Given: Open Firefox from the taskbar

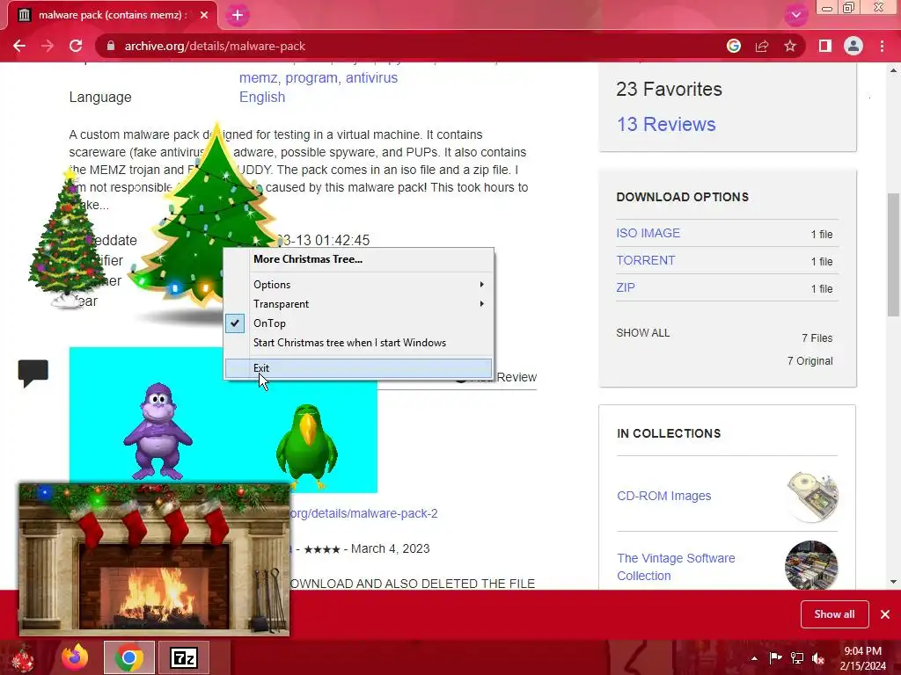Looking at the screenshot, I should click(75, 657).
